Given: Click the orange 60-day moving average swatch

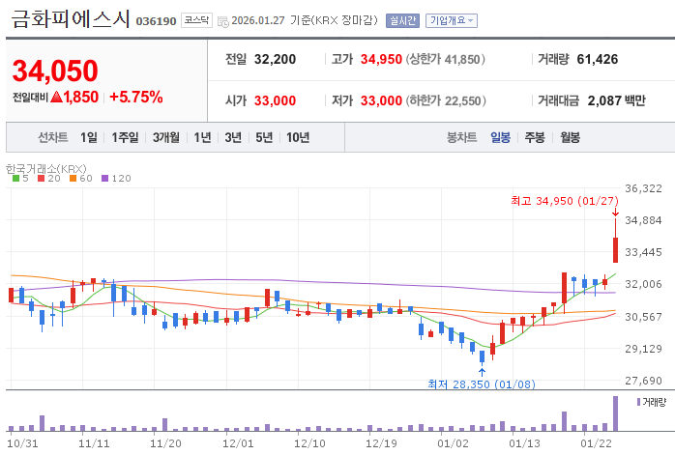Looking at the screenshot, I should click(x=73, y=178).
